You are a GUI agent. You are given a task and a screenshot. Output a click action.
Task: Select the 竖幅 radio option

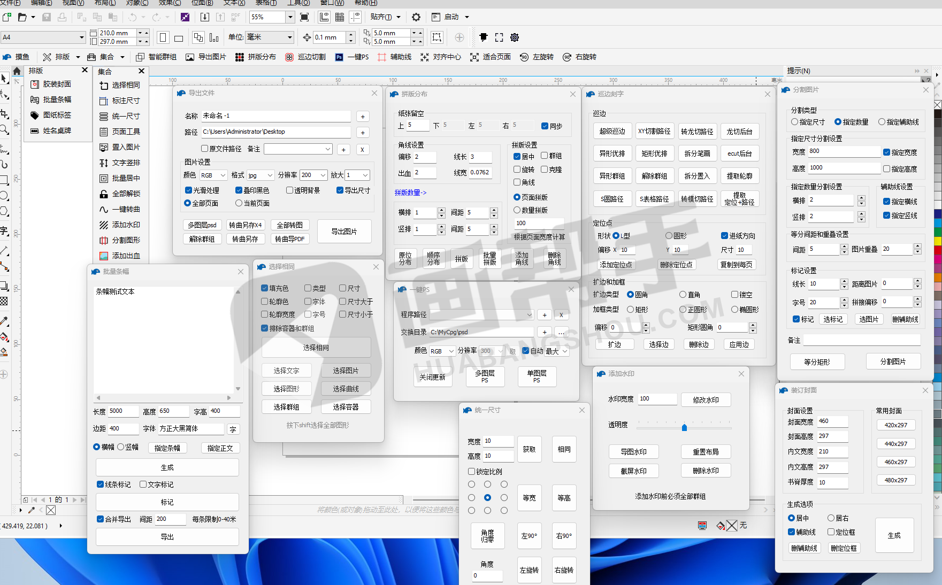[121, 447]
